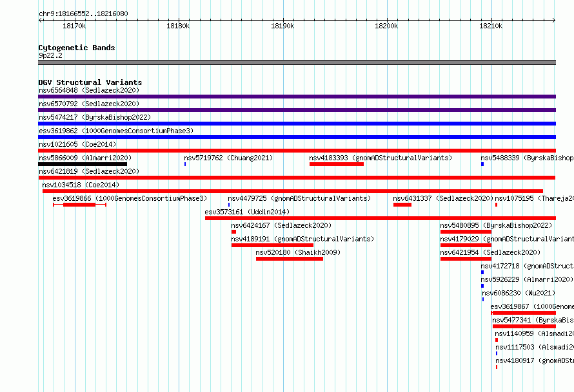Screen dimensions: 574x392
Task: Select the esv3573161 (Uddin2014) label
Action: tap(247, 212)
